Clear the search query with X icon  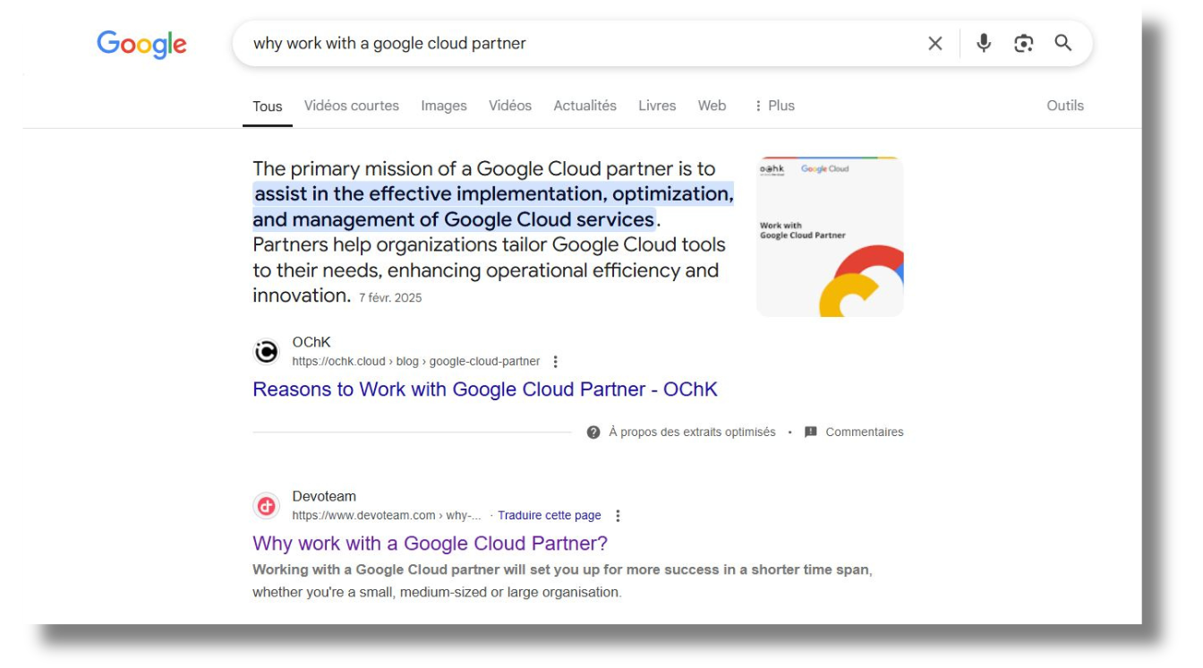[935, 43]
